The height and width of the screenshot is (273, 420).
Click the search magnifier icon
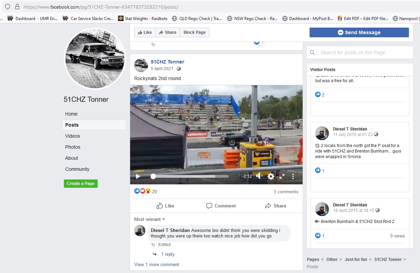(x=312, y=52)
